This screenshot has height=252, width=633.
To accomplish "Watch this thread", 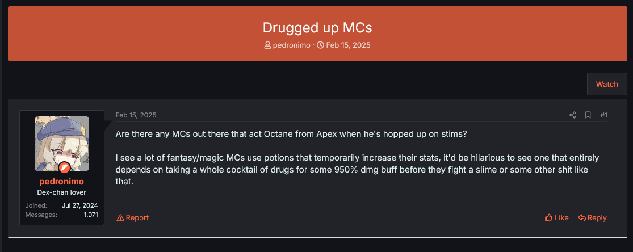I will [x=607, y=84].
